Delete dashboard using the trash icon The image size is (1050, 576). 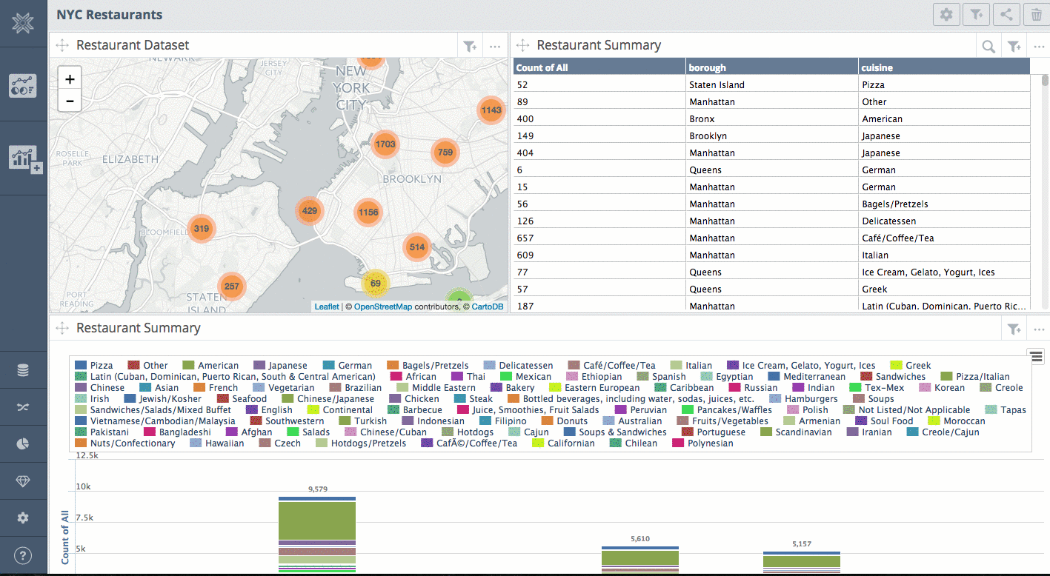[1036, 14]
